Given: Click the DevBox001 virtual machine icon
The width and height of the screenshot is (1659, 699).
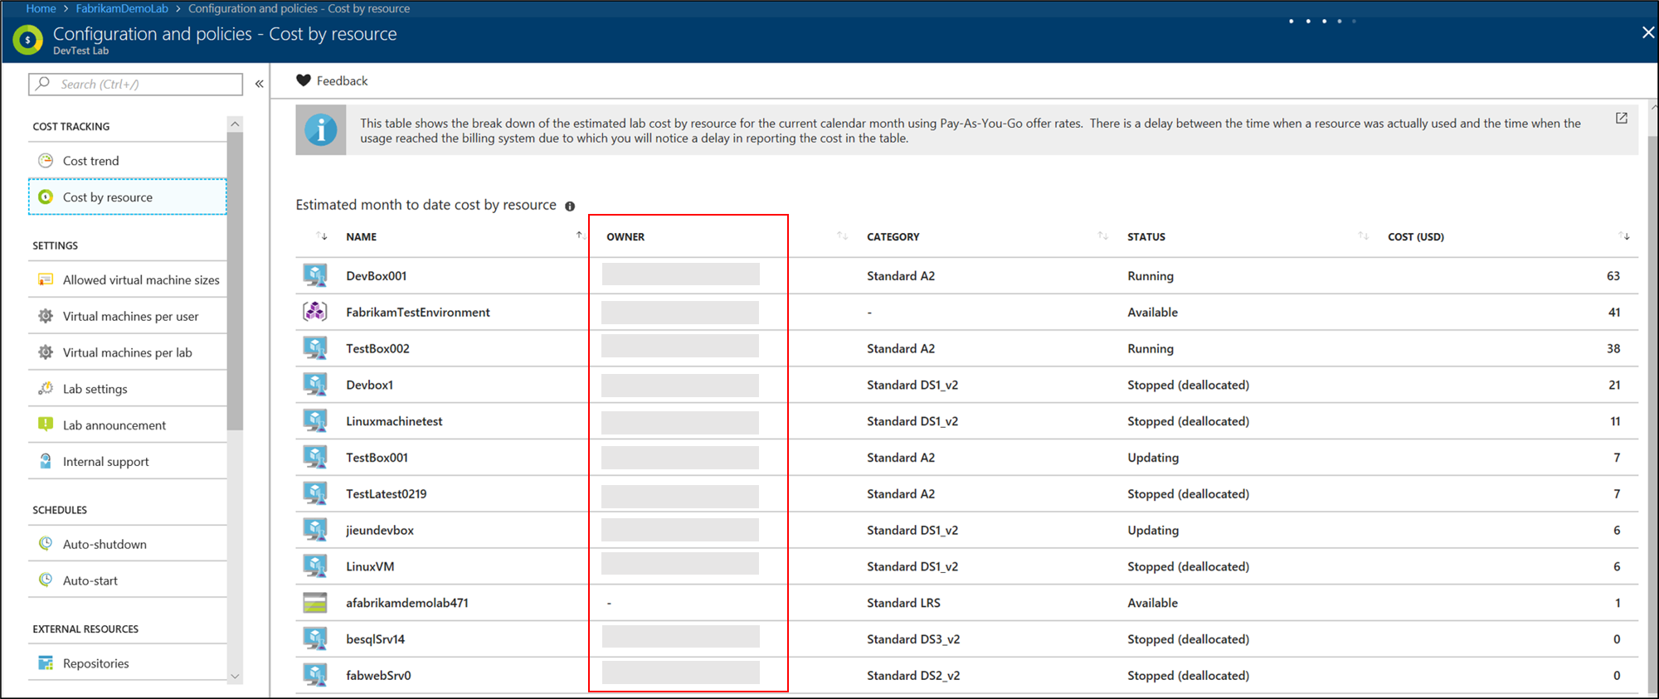Looking at the screenshot, I should tap(315, 275).
